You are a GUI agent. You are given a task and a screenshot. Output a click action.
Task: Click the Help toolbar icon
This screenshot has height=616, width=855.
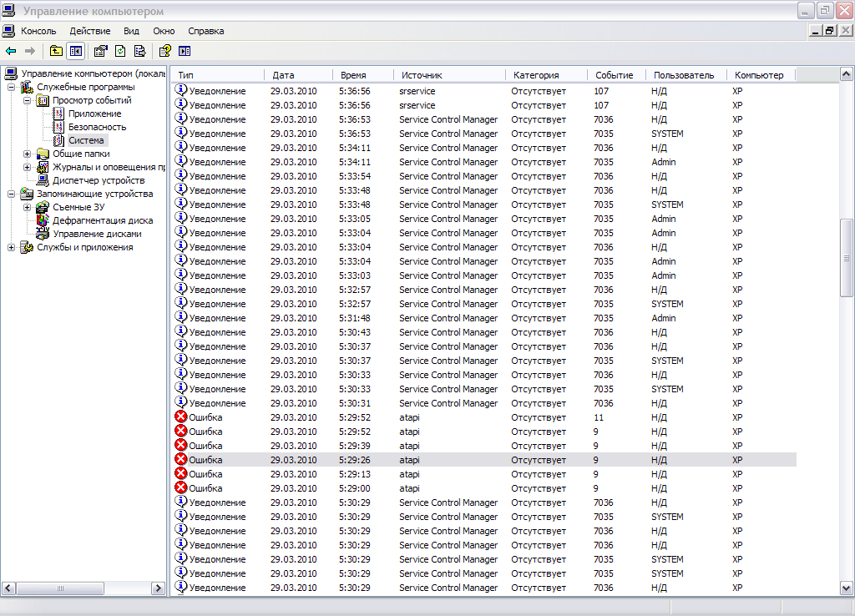pos(165,51)
